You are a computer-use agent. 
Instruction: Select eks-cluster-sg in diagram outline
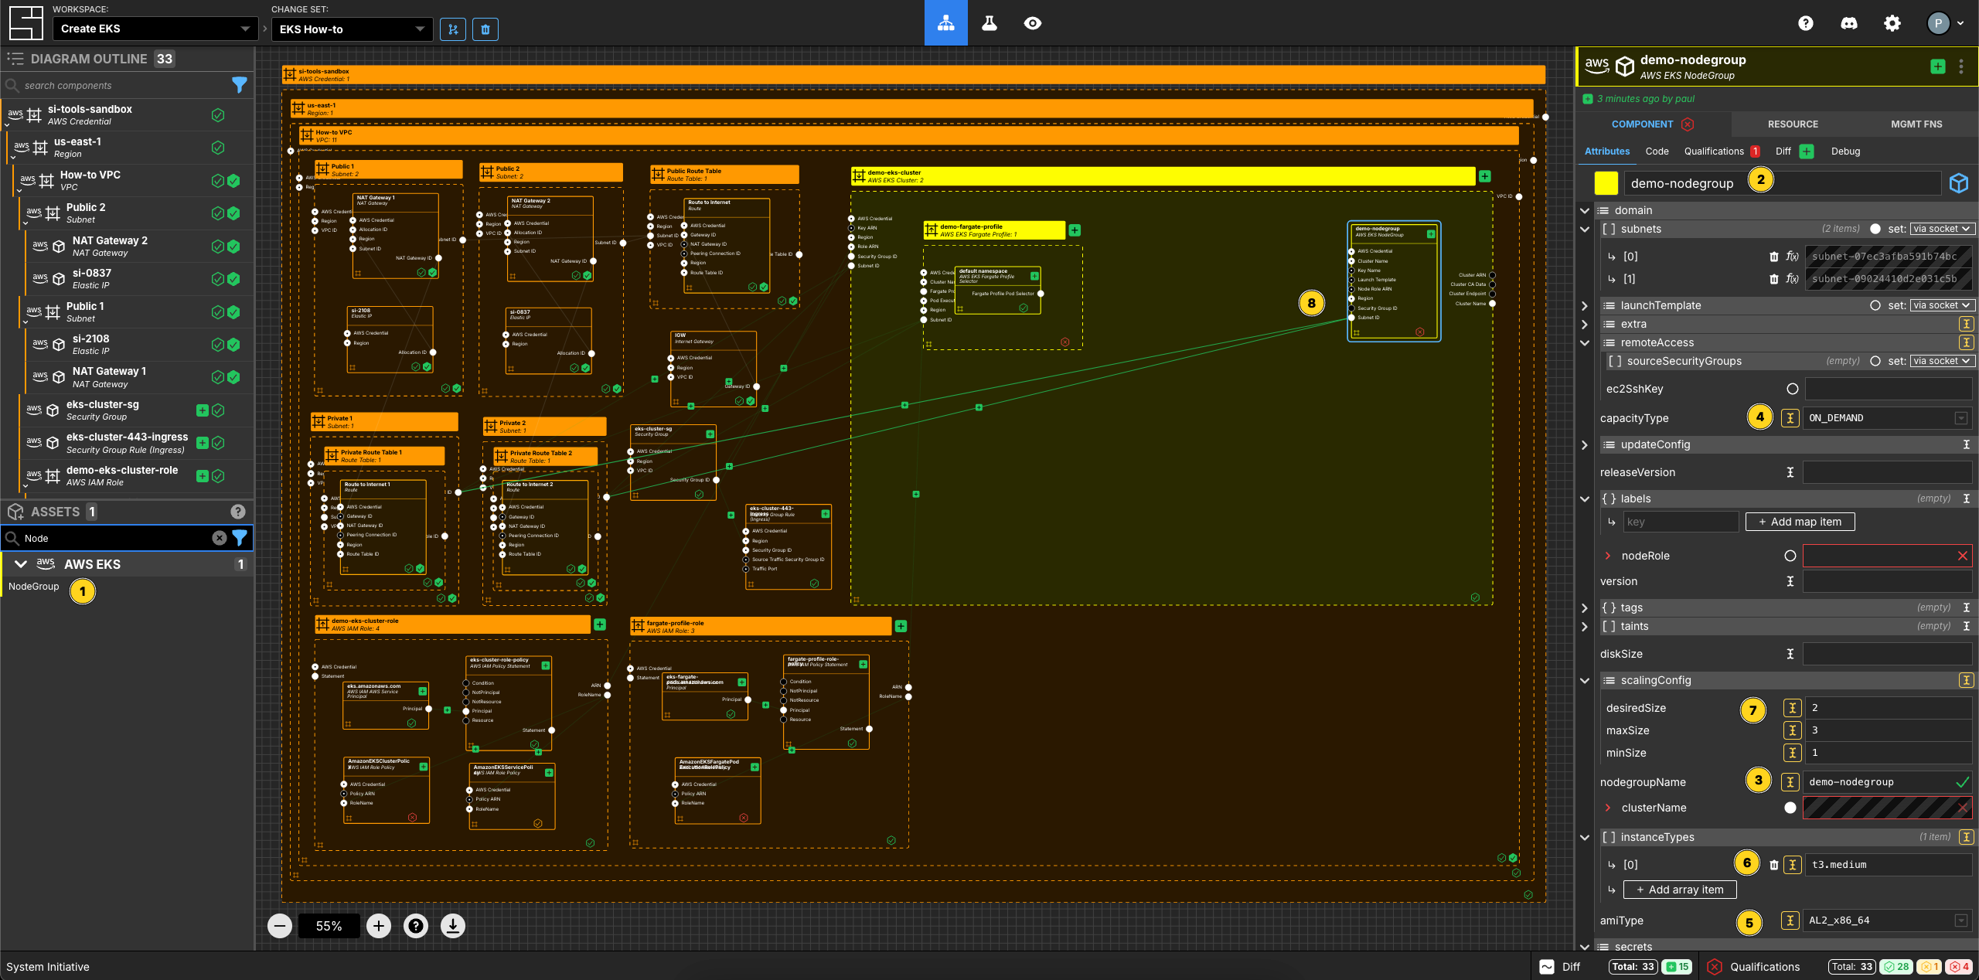pos(128,410)
